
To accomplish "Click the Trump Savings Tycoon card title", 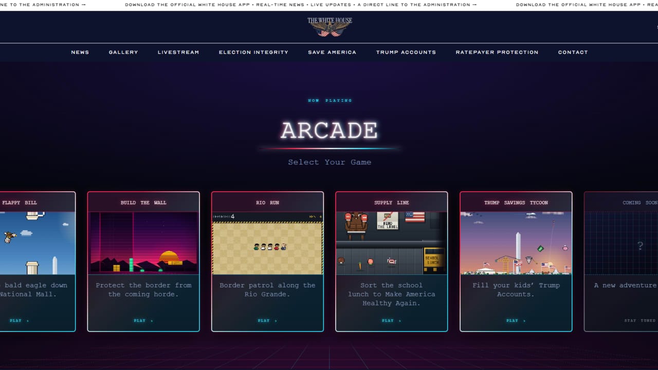I will (x=516, y=202).
